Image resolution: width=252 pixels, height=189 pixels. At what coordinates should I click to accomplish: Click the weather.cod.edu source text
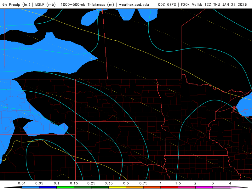[x=134, y=4]
